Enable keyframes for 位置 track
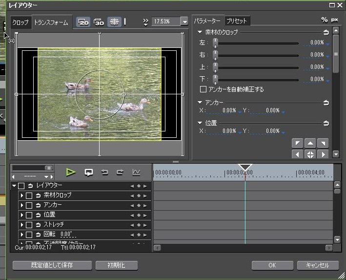 pyautogui.click(x=29, y=215)
